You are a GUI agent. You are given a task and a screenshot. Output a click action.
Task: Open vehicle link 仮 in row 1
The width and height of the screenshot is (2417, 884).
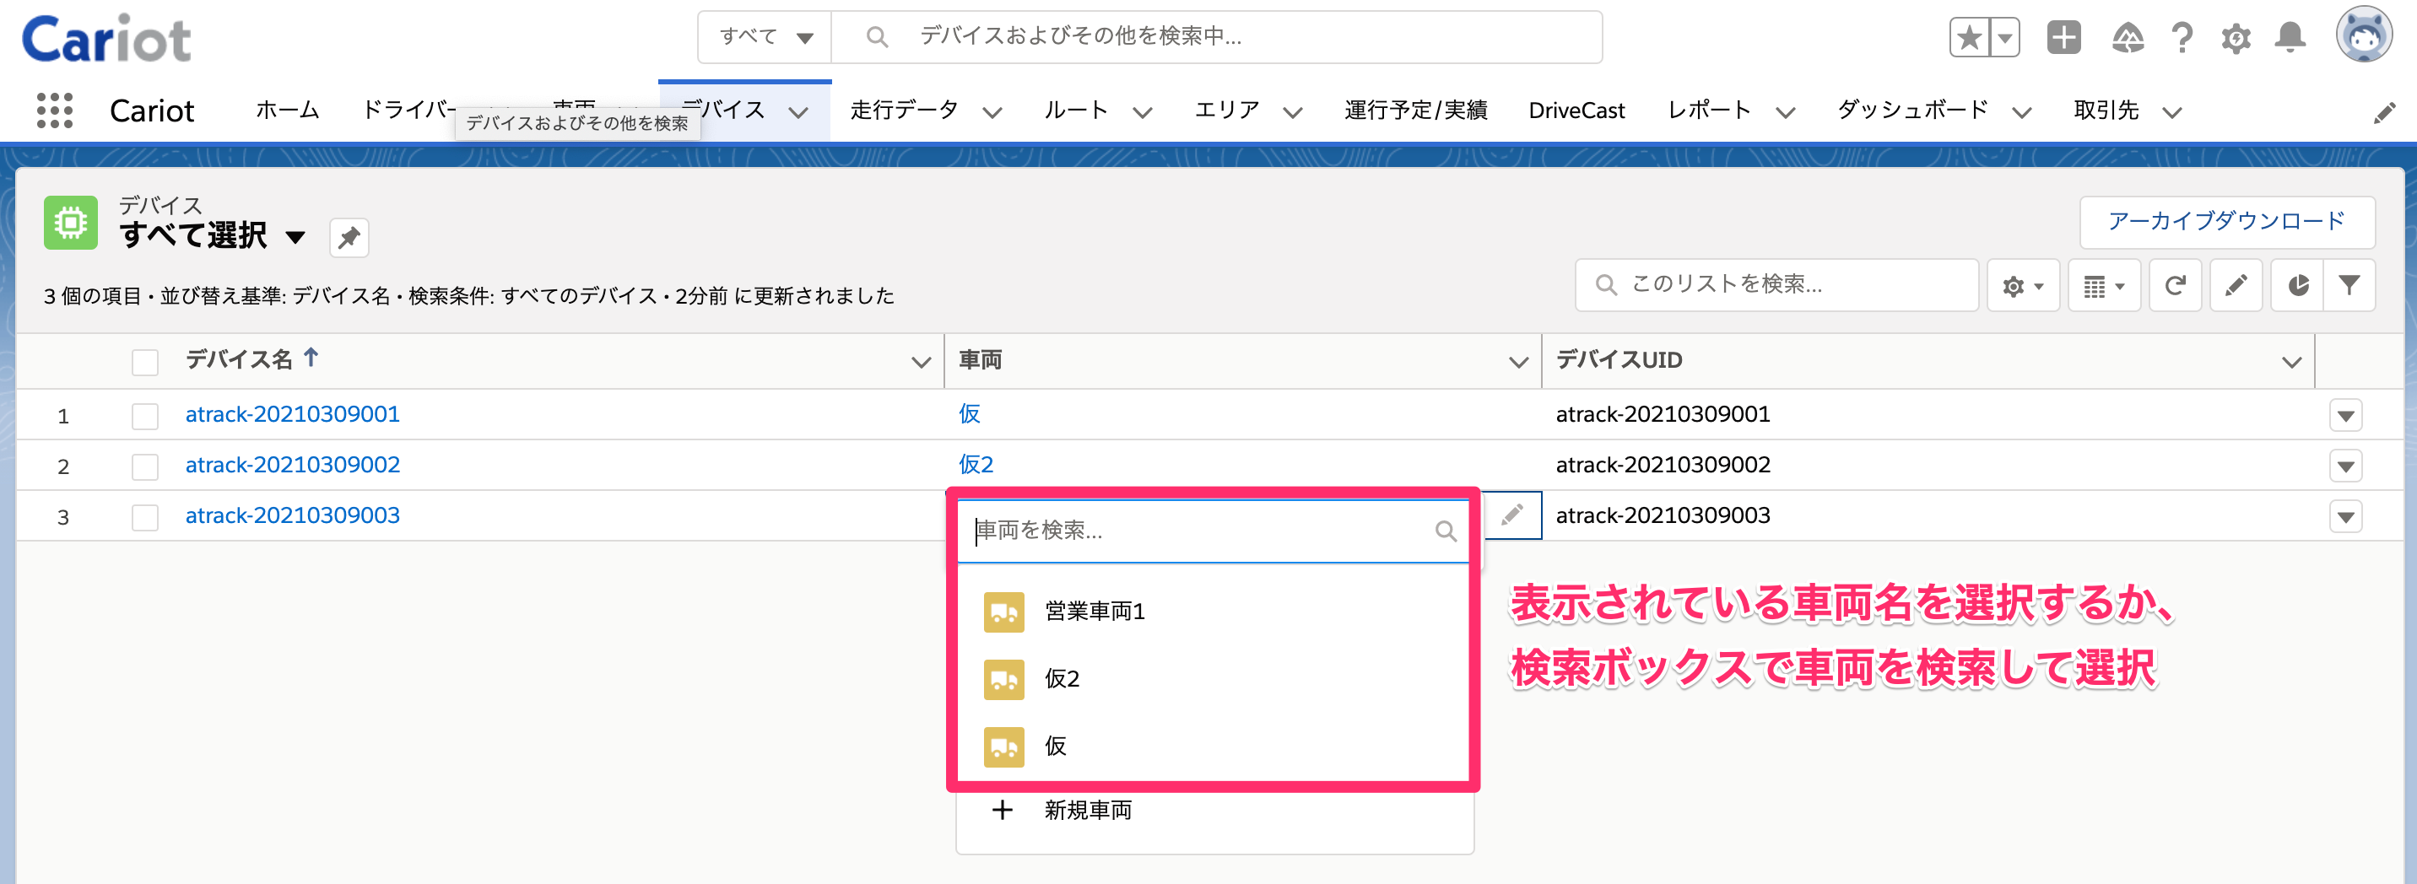click(x=969, y=414)
